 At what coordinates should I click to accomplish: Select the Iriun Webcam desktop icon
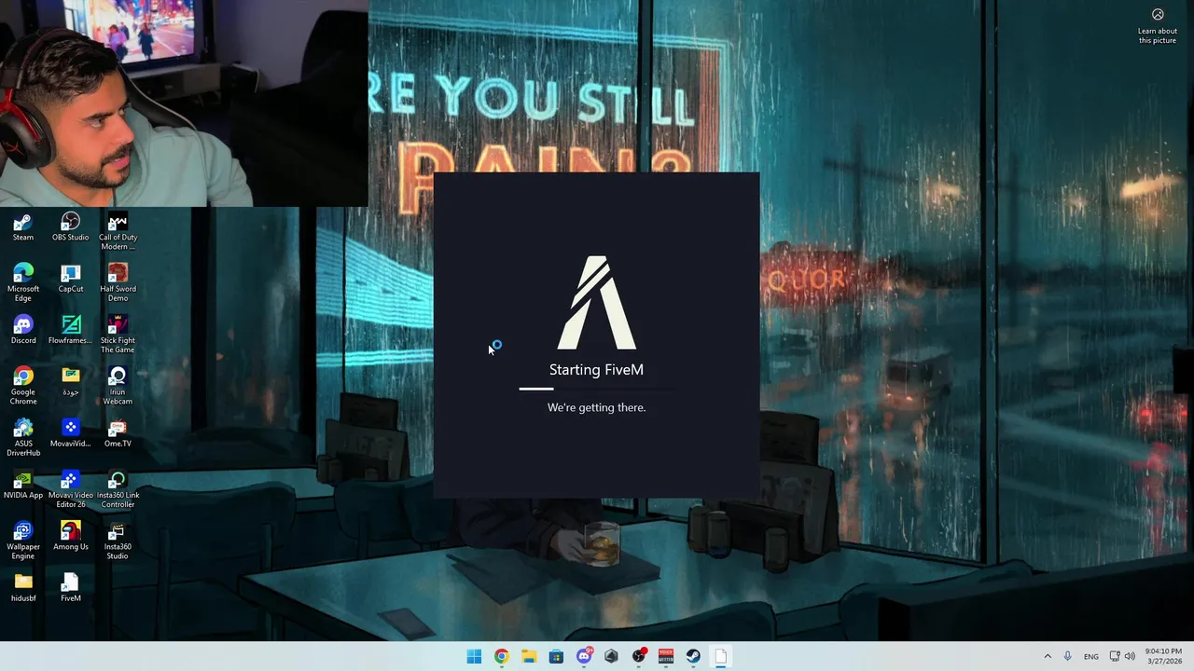(x=118, y=385)
